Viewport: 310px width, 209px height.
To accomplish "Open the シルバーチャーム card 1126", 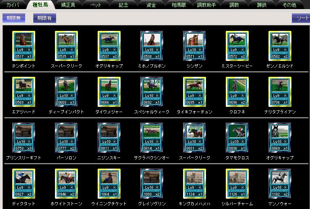I will tap(237, 184).
